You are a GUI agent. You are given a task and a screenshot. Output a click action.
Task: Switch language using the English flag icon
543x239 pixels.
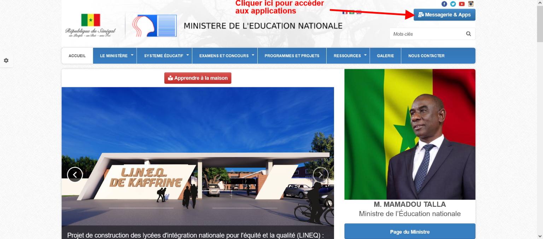pyautogui.click(x=359, y=12)
